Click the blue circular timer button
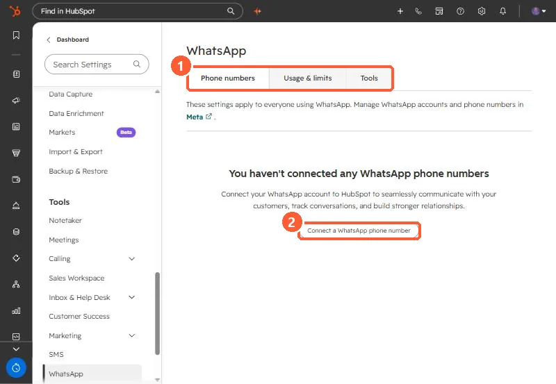Viewport: 556px width, 384px height. (16, 368)
